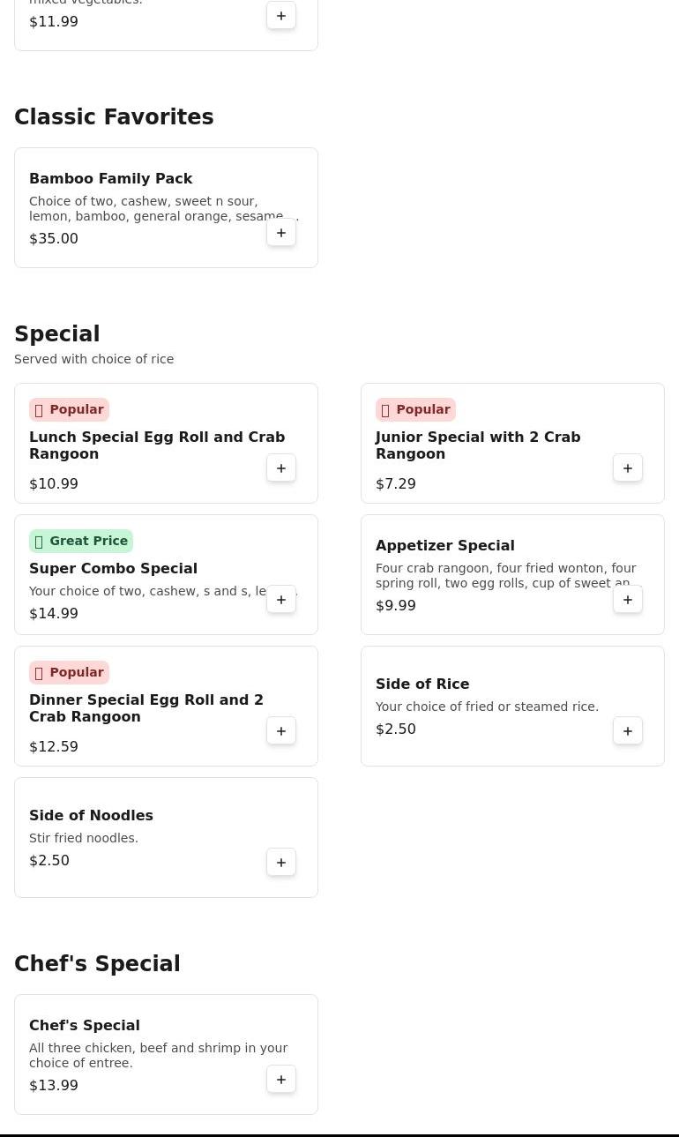
Task: Add Lunch Special Egg Roll and Crab Rangoon
Action: [281, 468]
